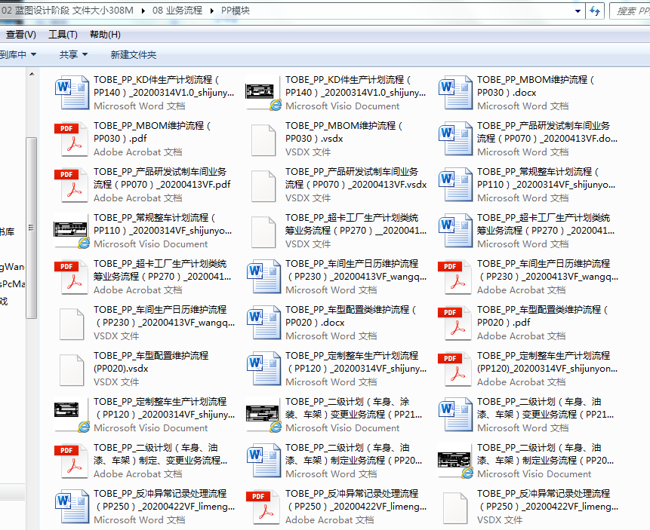The width and height of the screenshot is (650, 530).
Task: Click in the search input field
Action: coord(630,11)
